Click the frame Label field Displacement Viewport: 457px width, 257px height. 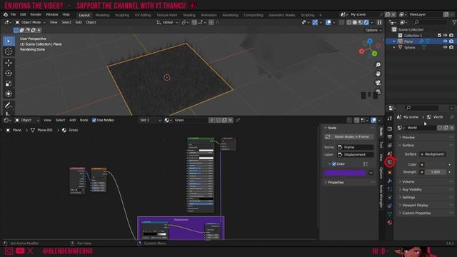point(356,155)
